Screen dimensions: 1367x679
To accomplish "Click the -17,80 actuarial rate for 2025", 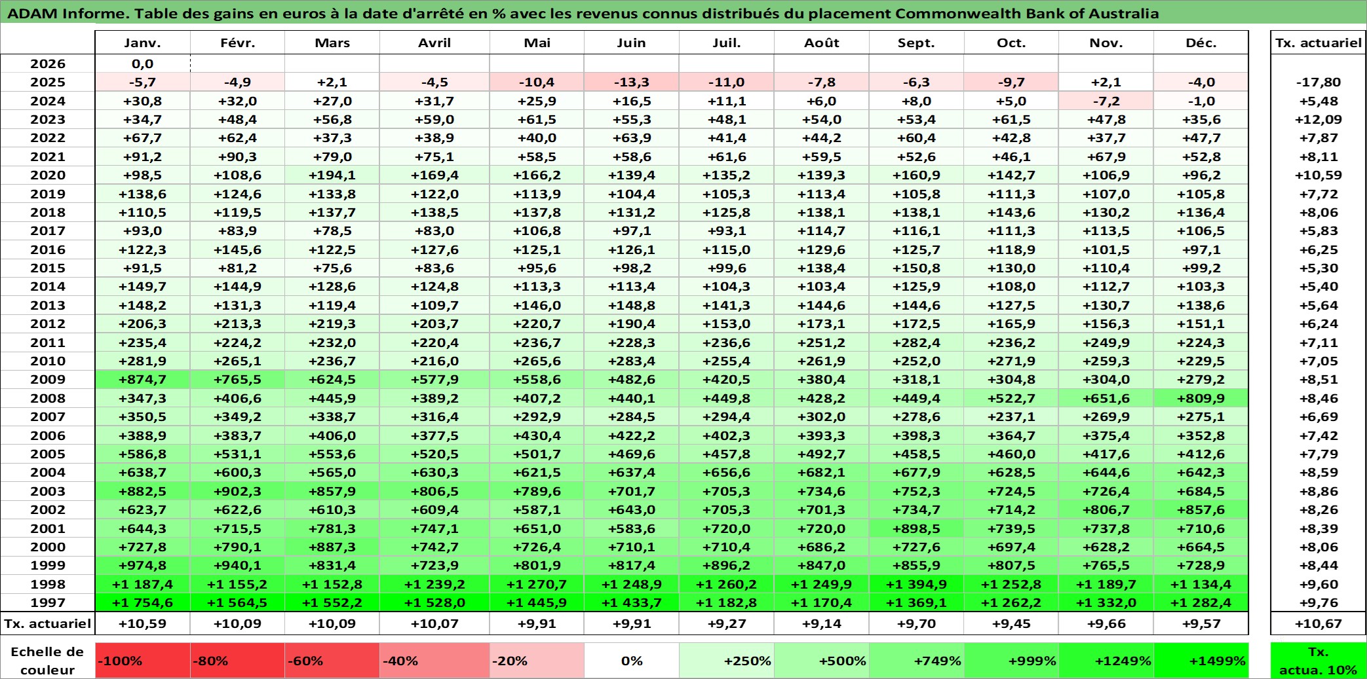I will tap(1318, 82).
